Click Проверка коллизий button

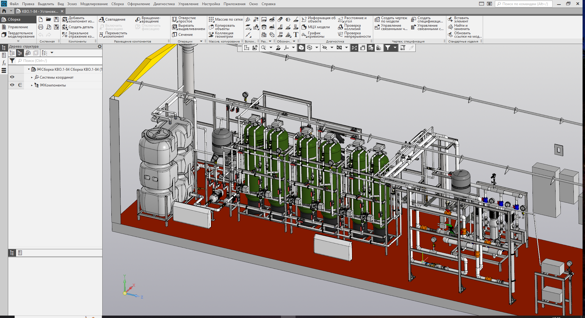click(x=350, y=27)
